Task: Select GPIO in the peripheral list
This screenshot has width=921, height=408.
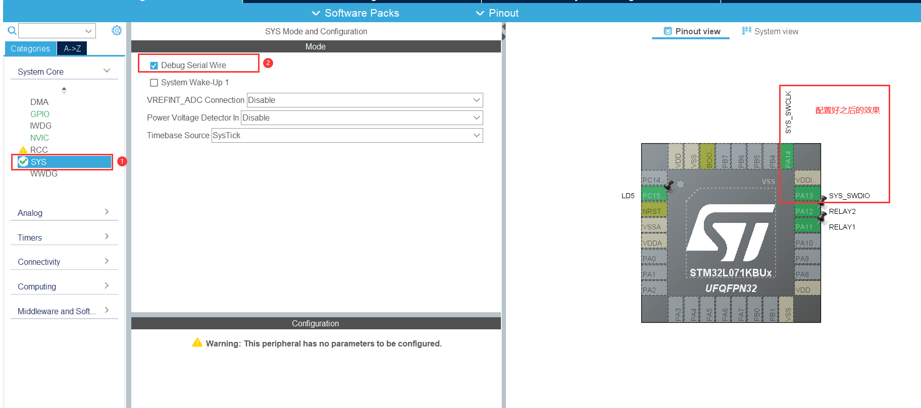Action: pyautogui.click(x=40, y=114)
